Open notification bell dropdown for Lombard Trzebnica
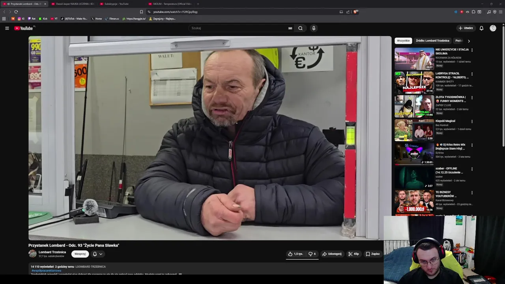 coord(97,254)
